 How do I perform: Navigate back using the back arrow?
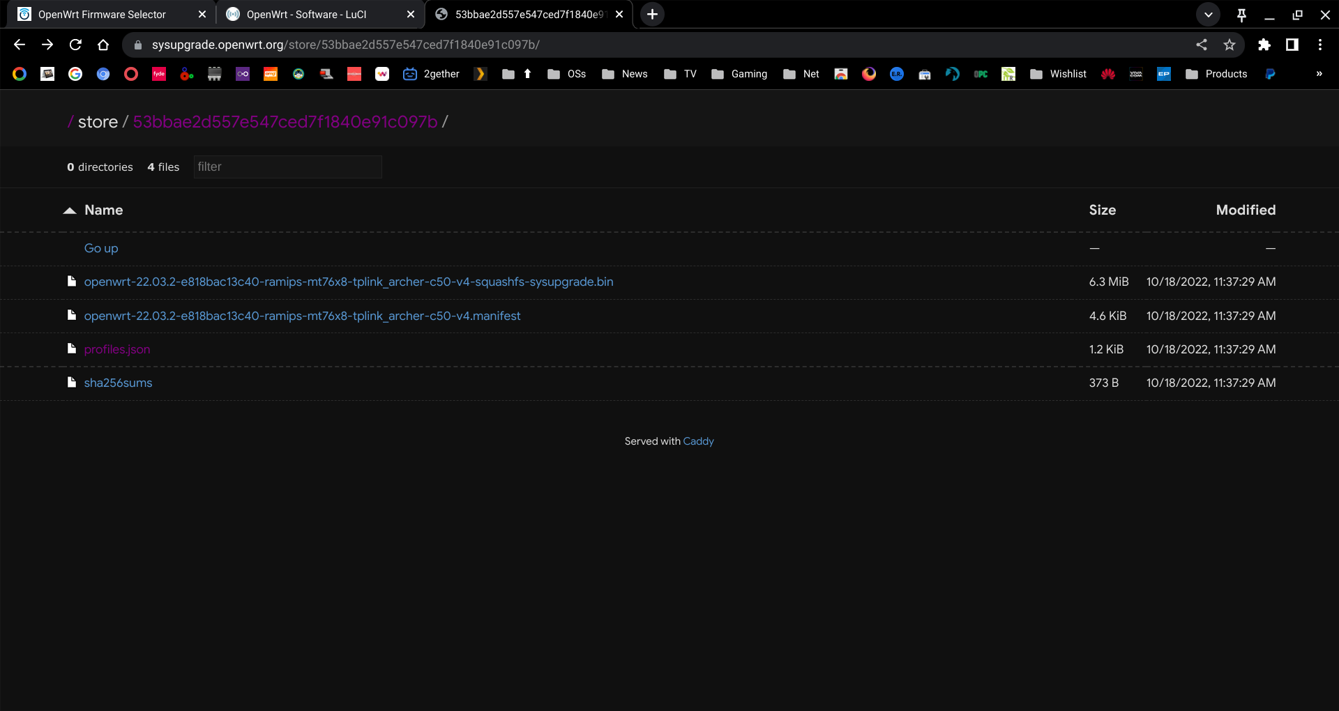19,45
